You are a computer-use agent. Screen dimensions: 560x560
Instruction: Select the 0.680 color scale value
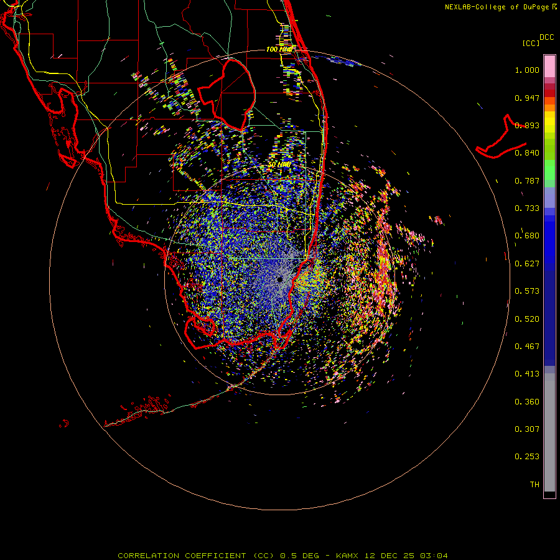coord(527,236)
